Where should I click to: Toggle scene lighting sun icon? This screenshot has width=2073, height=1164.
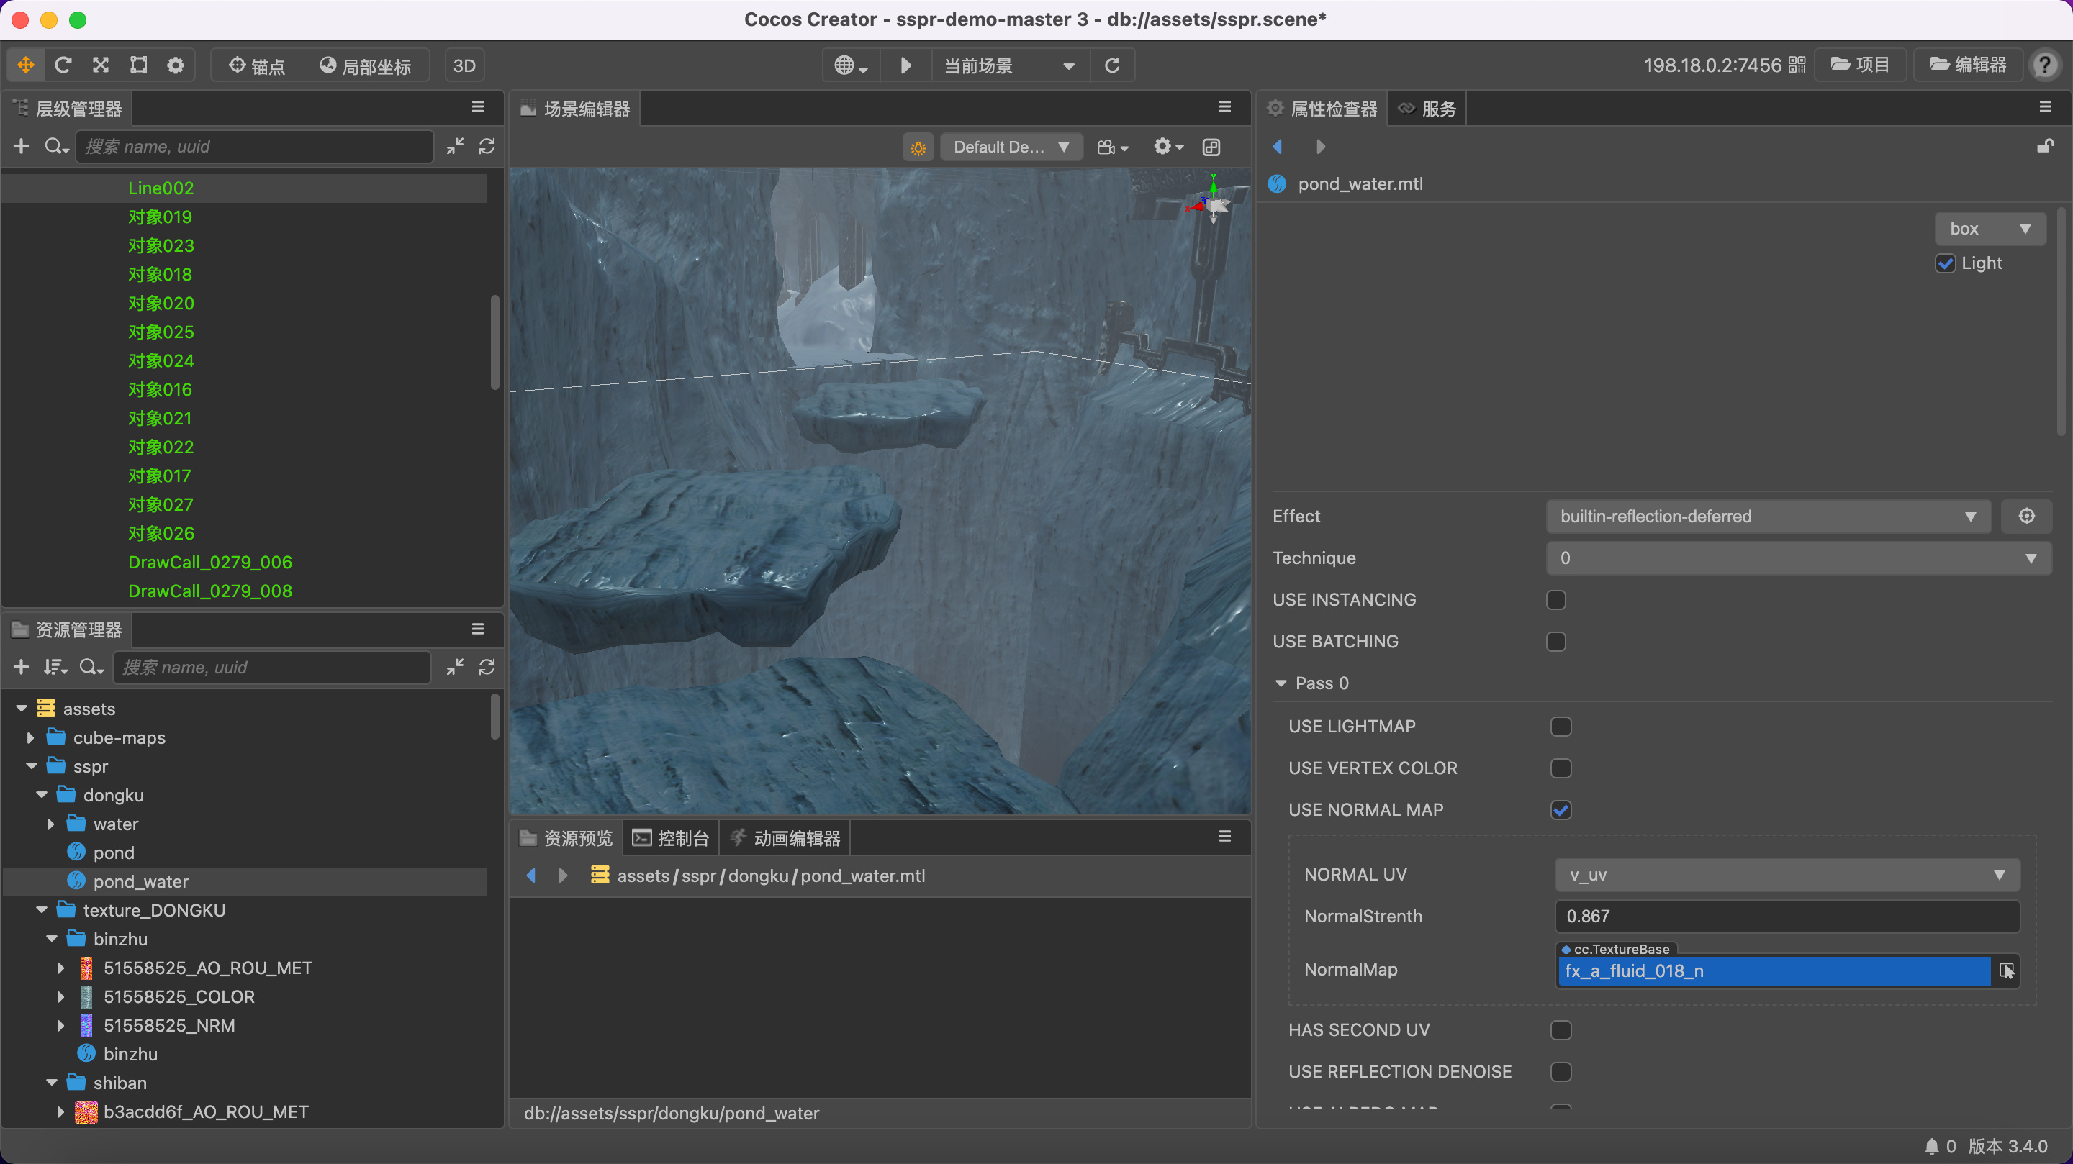pyautogui.click(x=918, y=147)
